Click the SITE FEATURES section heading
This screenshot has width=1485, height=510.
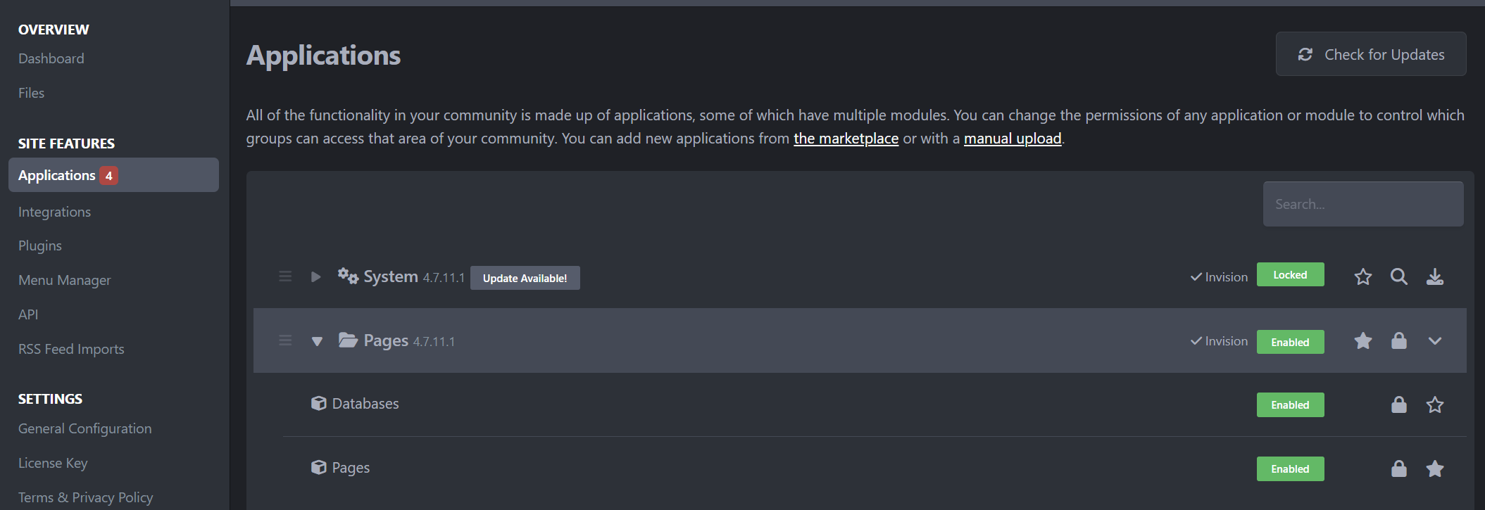click(66, 144)
